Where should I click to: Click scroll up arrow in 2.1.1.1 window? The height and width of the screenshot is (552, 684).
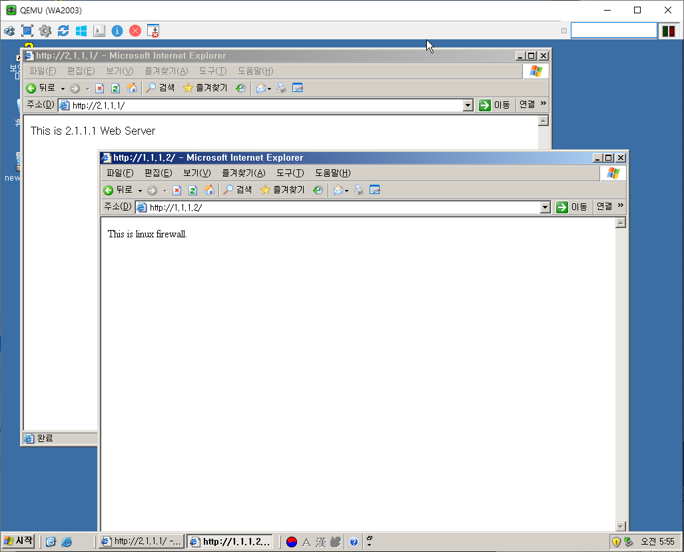pos(543,121)
